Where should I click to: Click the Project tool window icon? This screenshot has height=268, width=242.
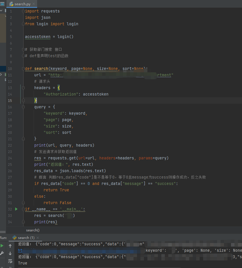(2, 4)
